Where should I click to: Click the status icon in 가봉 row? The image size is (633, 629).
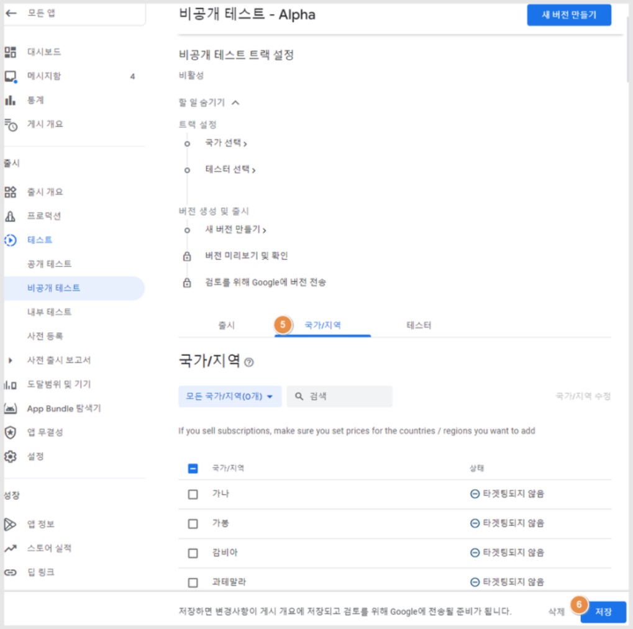[475, 523]
